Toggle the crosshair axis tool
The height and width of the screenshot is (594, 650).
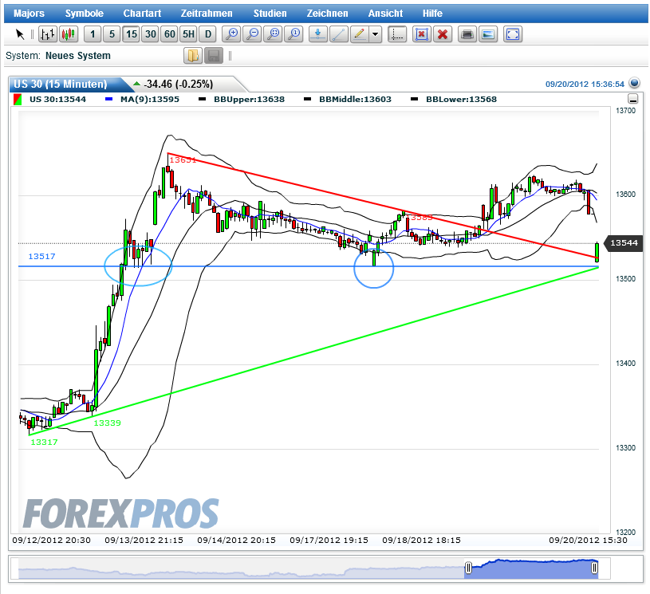click(397, 34)
